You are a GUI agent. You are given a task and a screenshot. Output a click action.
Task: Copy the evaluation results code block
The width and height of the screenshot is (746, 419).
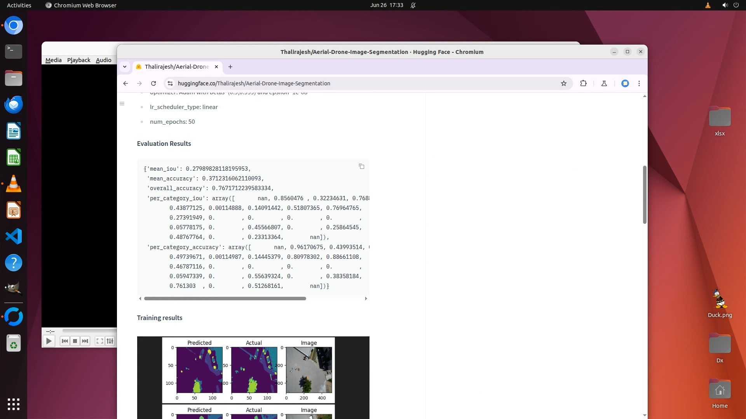point(361,166)
